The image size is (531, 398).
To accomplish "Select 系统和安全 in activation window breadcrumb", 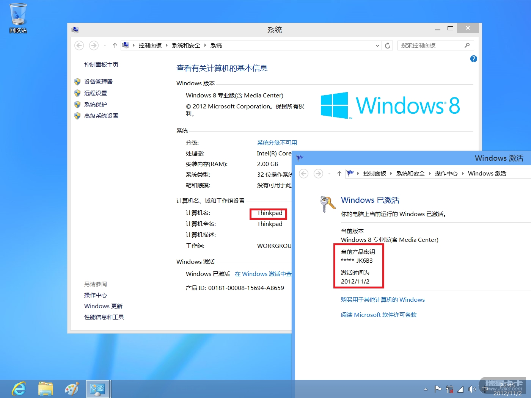I will coord(410,174).
